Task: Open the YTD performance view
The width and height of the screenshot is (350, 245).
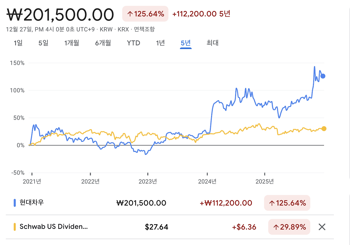Action: click(133, 43)
